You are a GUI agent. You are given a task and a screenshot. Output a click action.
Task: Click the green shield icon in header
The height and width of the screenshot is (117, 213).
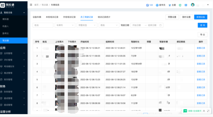[x=180, y=5]
